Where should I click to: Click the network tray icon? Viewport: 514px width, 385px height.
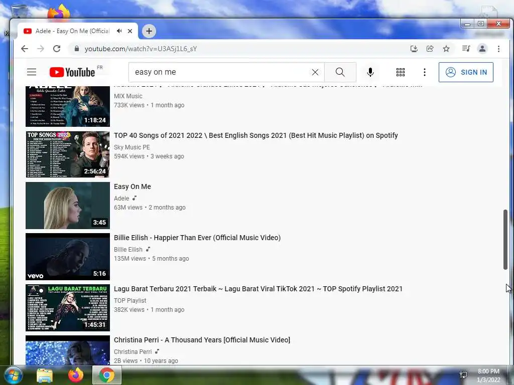tap(463, 374)
